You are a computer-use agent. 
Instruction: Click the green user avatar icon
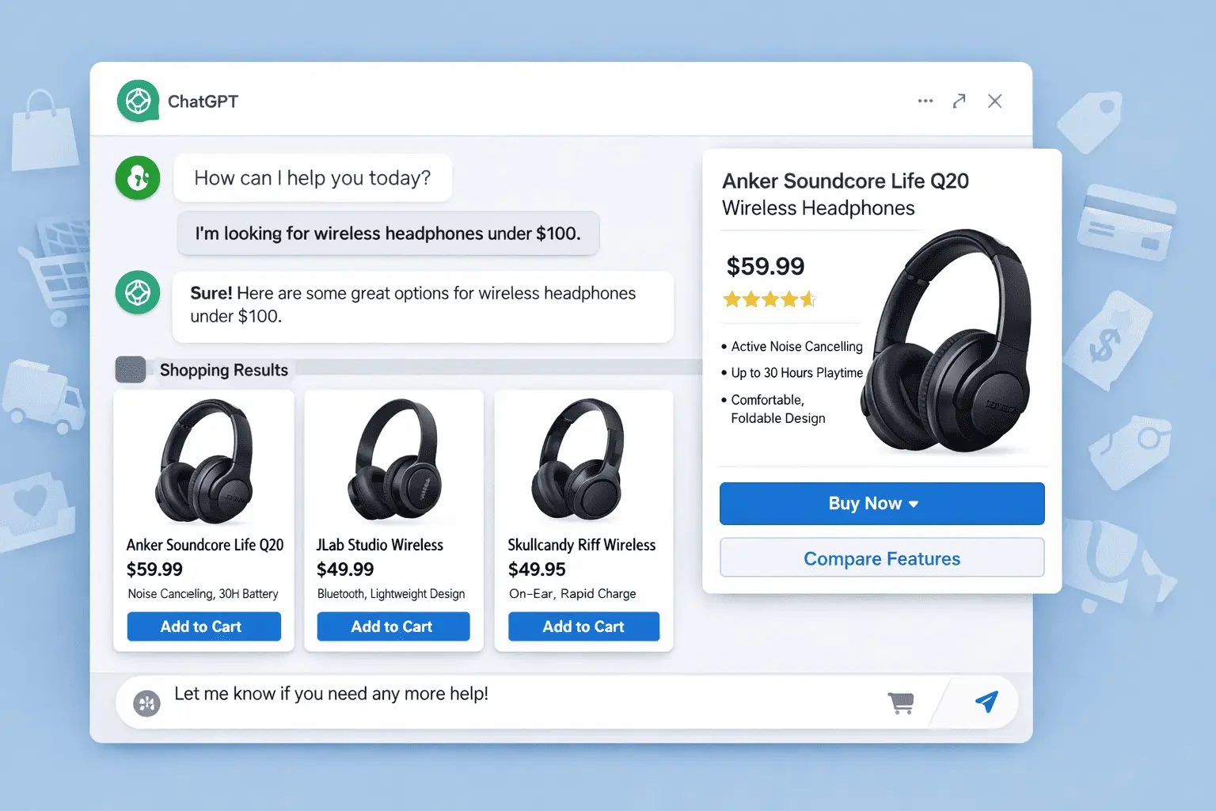pyautogui.click(x=139, y=177)
